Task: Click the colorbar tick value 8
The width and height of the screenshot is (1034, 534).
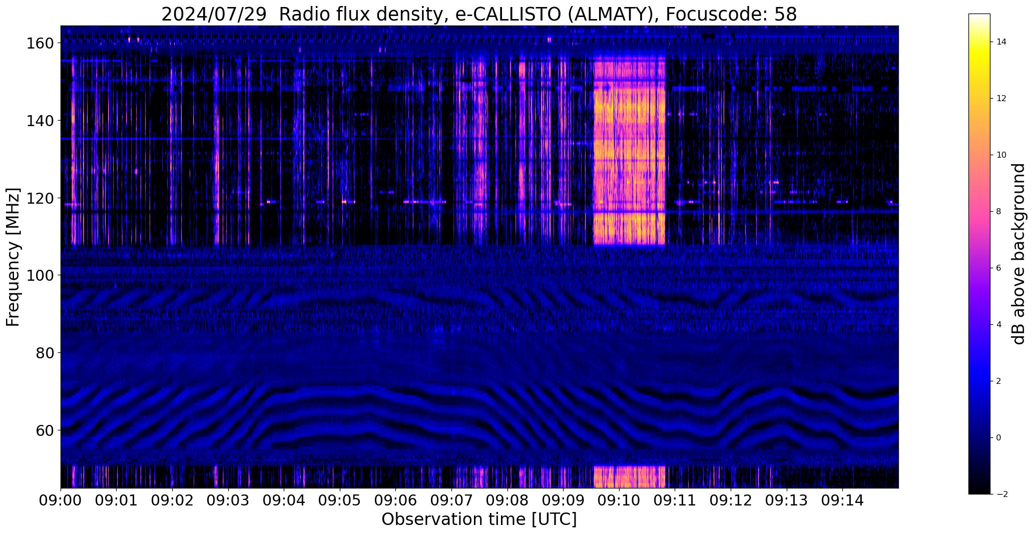Action: click(998, 212)
